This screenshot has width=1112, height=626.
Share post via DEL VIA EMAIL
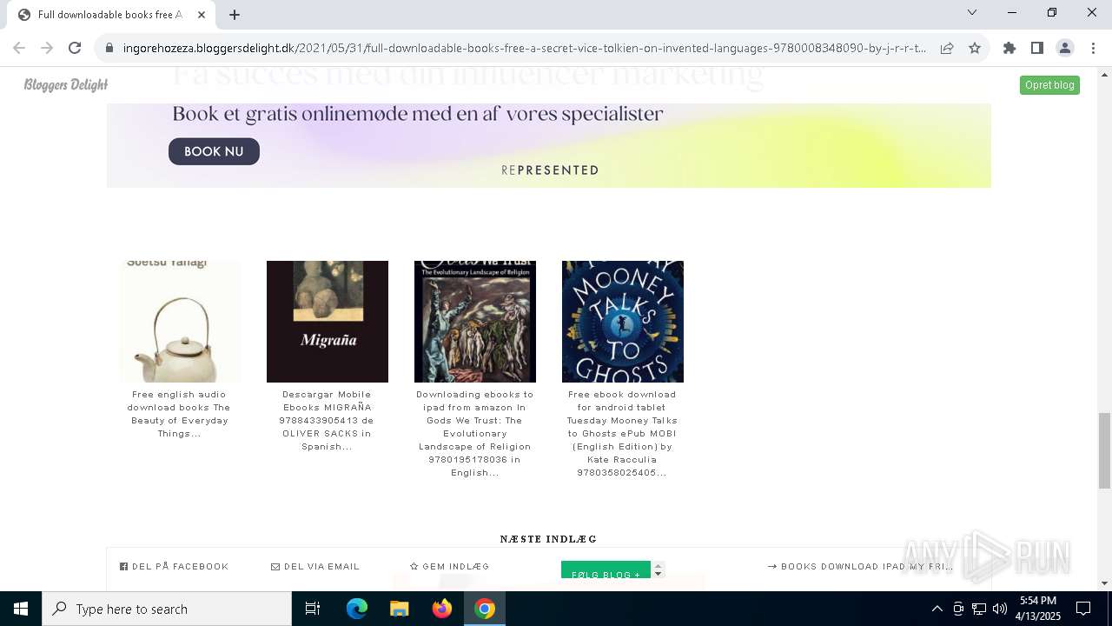[315, 567]
